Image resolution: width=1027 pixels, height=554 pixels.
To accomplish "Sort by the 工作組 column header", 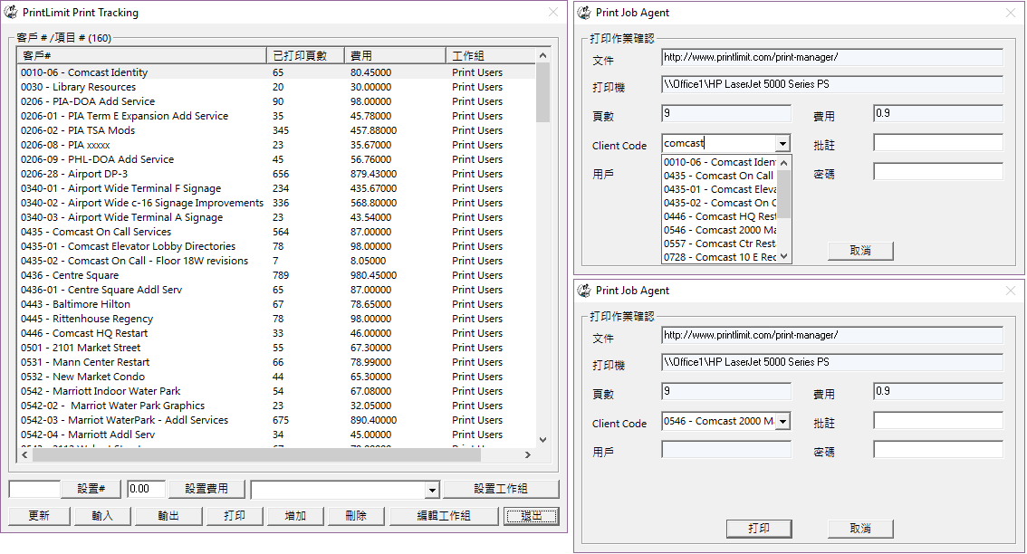I will (x=491, y=55).
